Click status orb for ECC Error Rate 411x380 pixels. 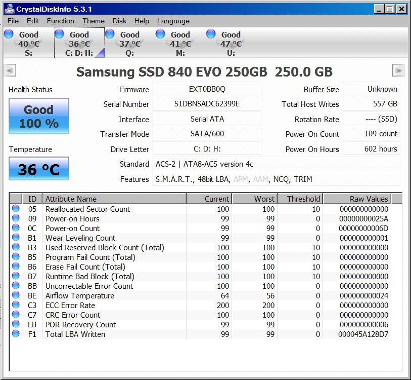(x=16, y=305)
